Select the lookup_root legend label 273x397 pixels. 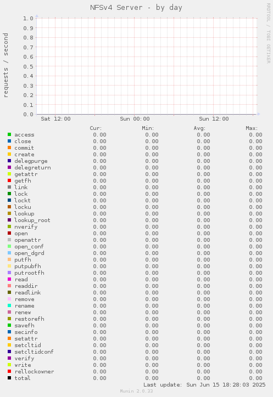(x=32, y=220)
